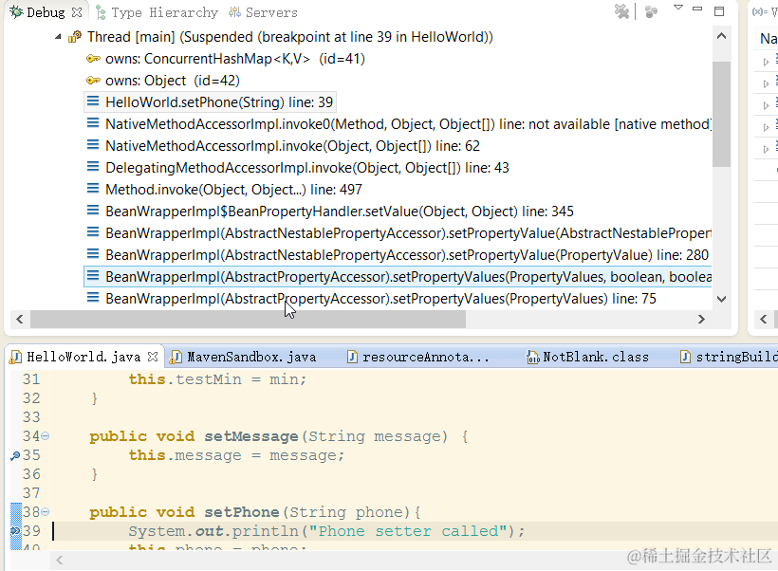Close the HelloWorld.java editor tab
This screenshot has width=778, height=571.
(x=154, y=357)
